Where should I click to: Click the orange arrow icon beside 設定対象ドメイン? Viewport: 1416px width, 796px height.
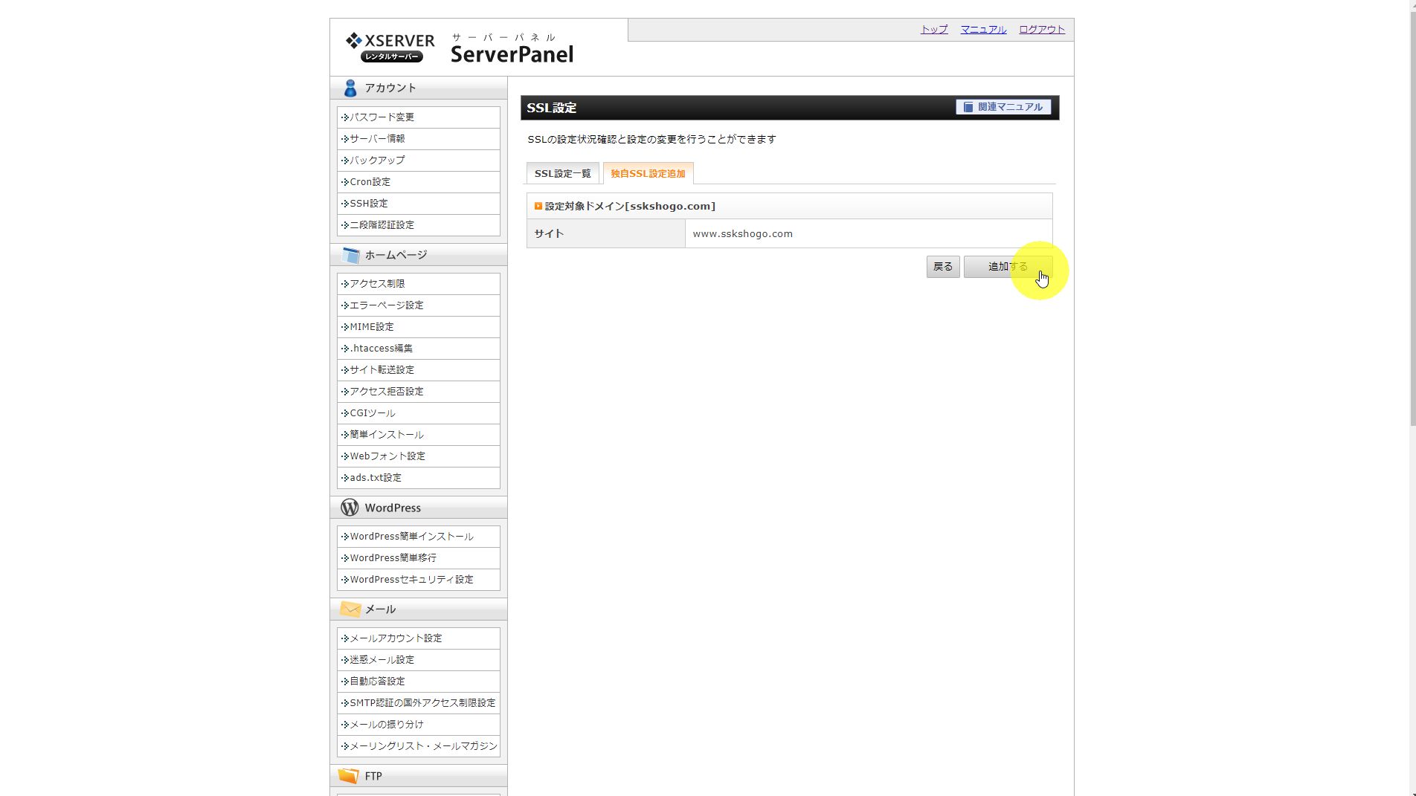[538, 207]
